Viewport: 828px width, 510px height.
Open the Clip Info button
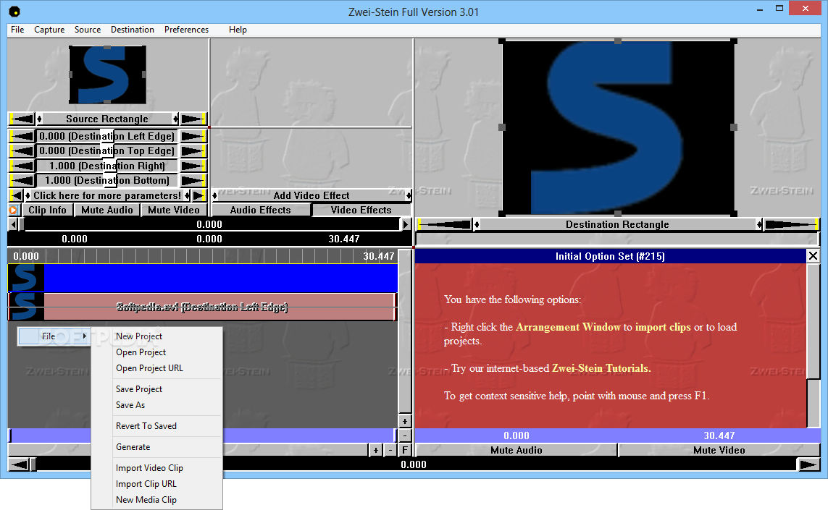[48, 210]
